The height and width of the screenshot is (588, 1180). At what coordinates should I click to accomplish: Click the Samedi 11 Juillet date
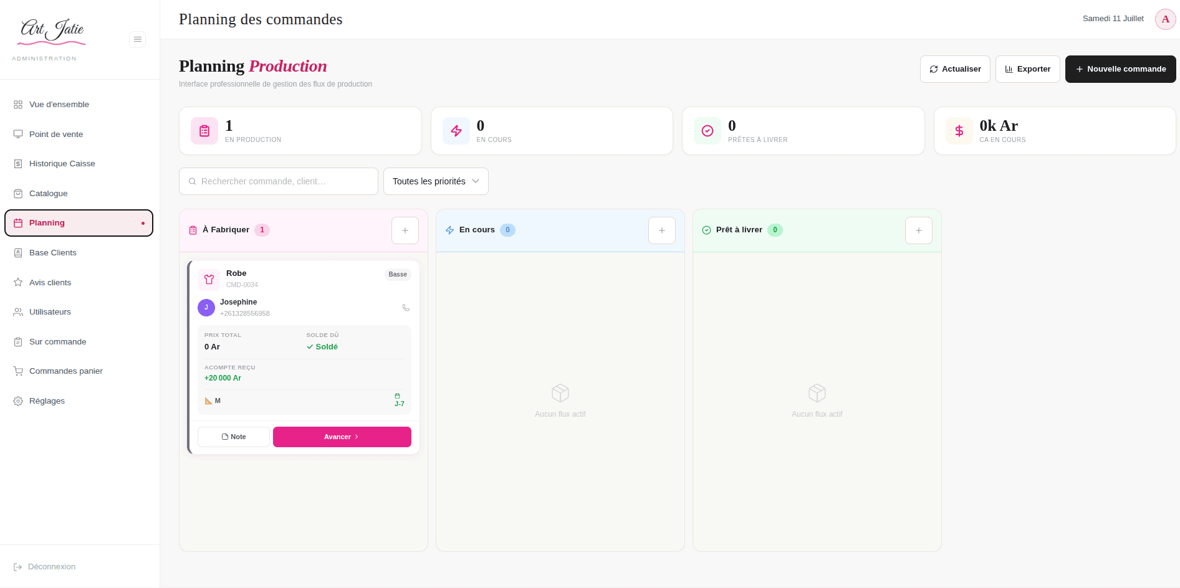(1113, 19)
